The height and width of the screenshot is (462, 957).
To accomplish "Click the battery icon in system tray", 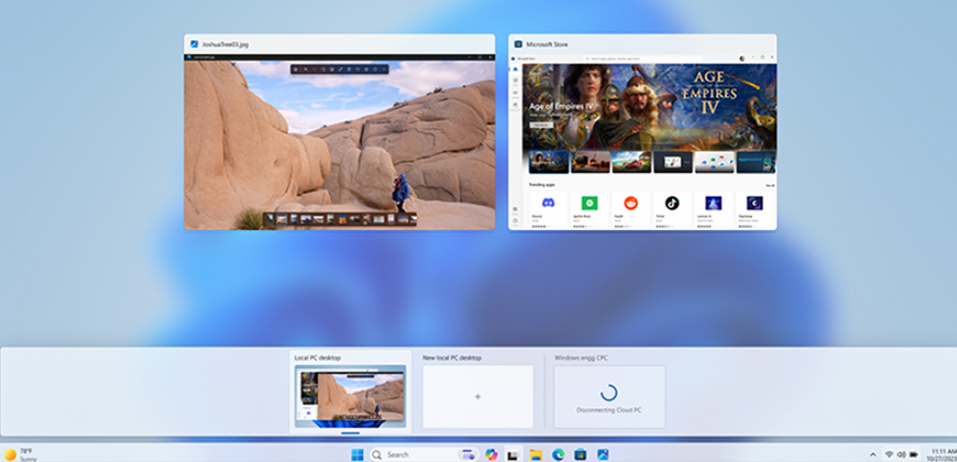I will tap(914, 454).
